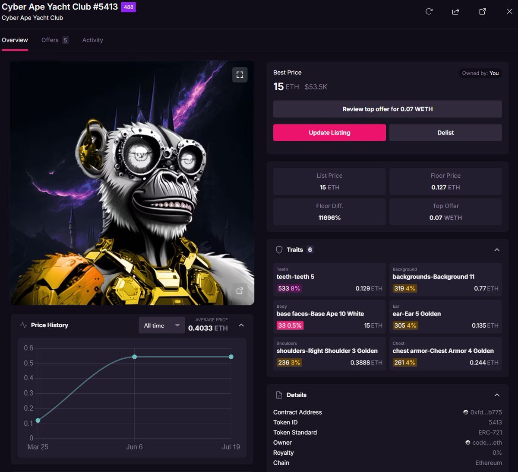This screenshot has height=472, width=518.
Task: Click the Details document icon
Action: tap(279, 395)
